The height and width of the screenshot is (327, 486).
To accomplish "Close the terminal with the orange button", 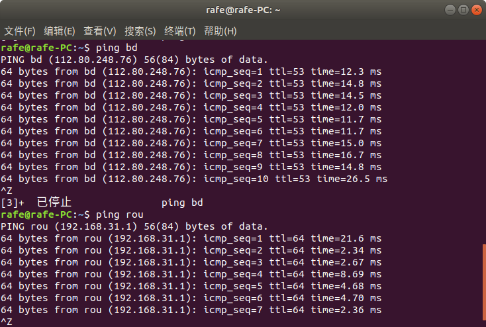I will click(475, 10).
